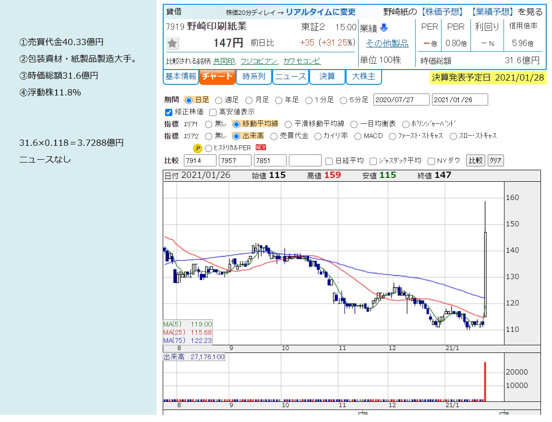The image size is (552, 422).
Task: Click the MA(25) 115.68 legend entry
Action: pyautogui.click(x=187, y=332)
